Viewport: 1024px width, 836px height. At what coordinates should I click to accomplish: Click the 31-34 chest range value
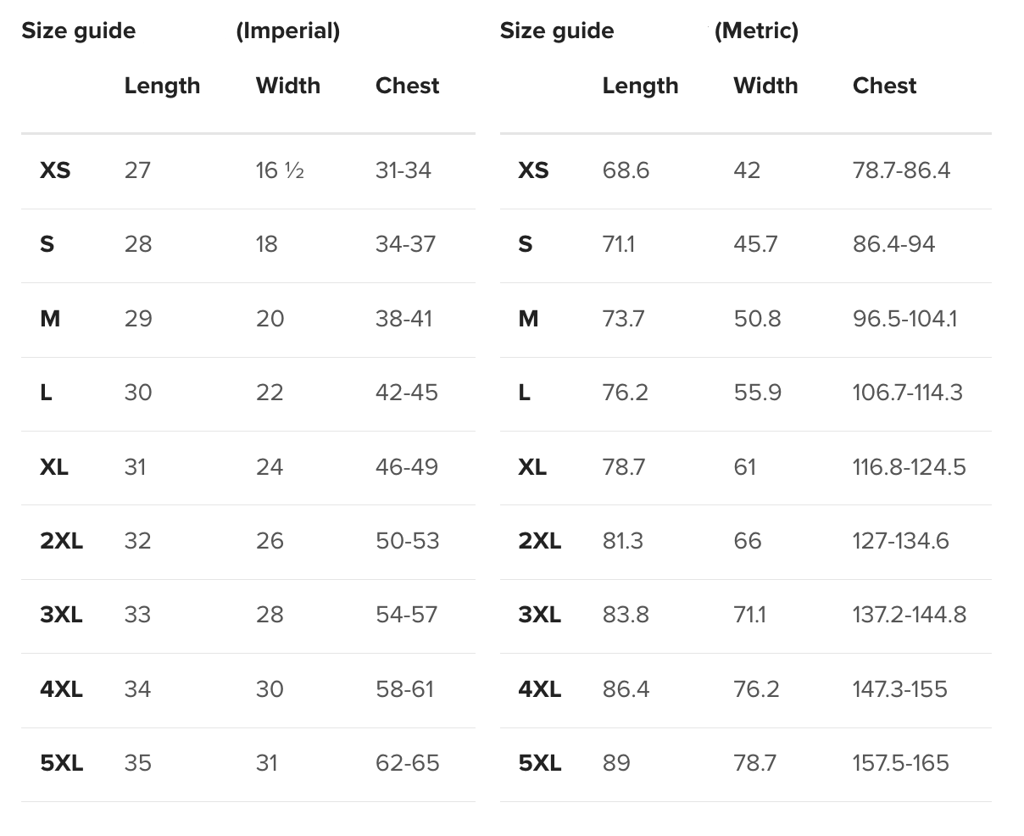[x=403, y=170]
